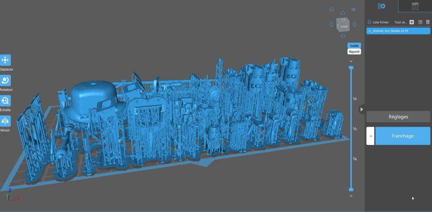
Task: Collapse the right panel with the arrow tab
Action: point(362,109)
